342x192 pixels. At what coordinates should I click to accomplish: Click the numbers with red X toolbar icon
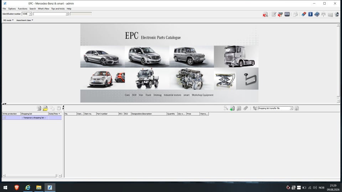click(280, 14)
